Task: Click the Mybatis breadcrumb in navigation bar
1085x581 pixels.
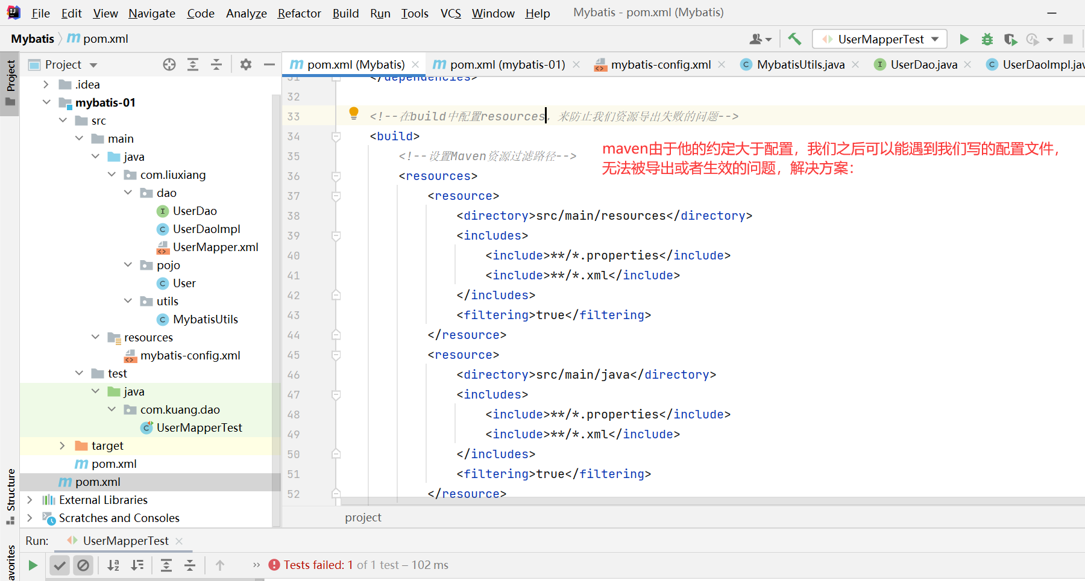Action: point(33,39)
